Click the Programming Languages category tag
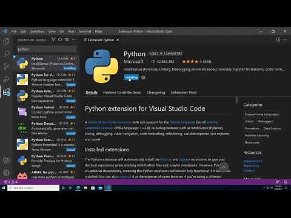 [261, 114]
